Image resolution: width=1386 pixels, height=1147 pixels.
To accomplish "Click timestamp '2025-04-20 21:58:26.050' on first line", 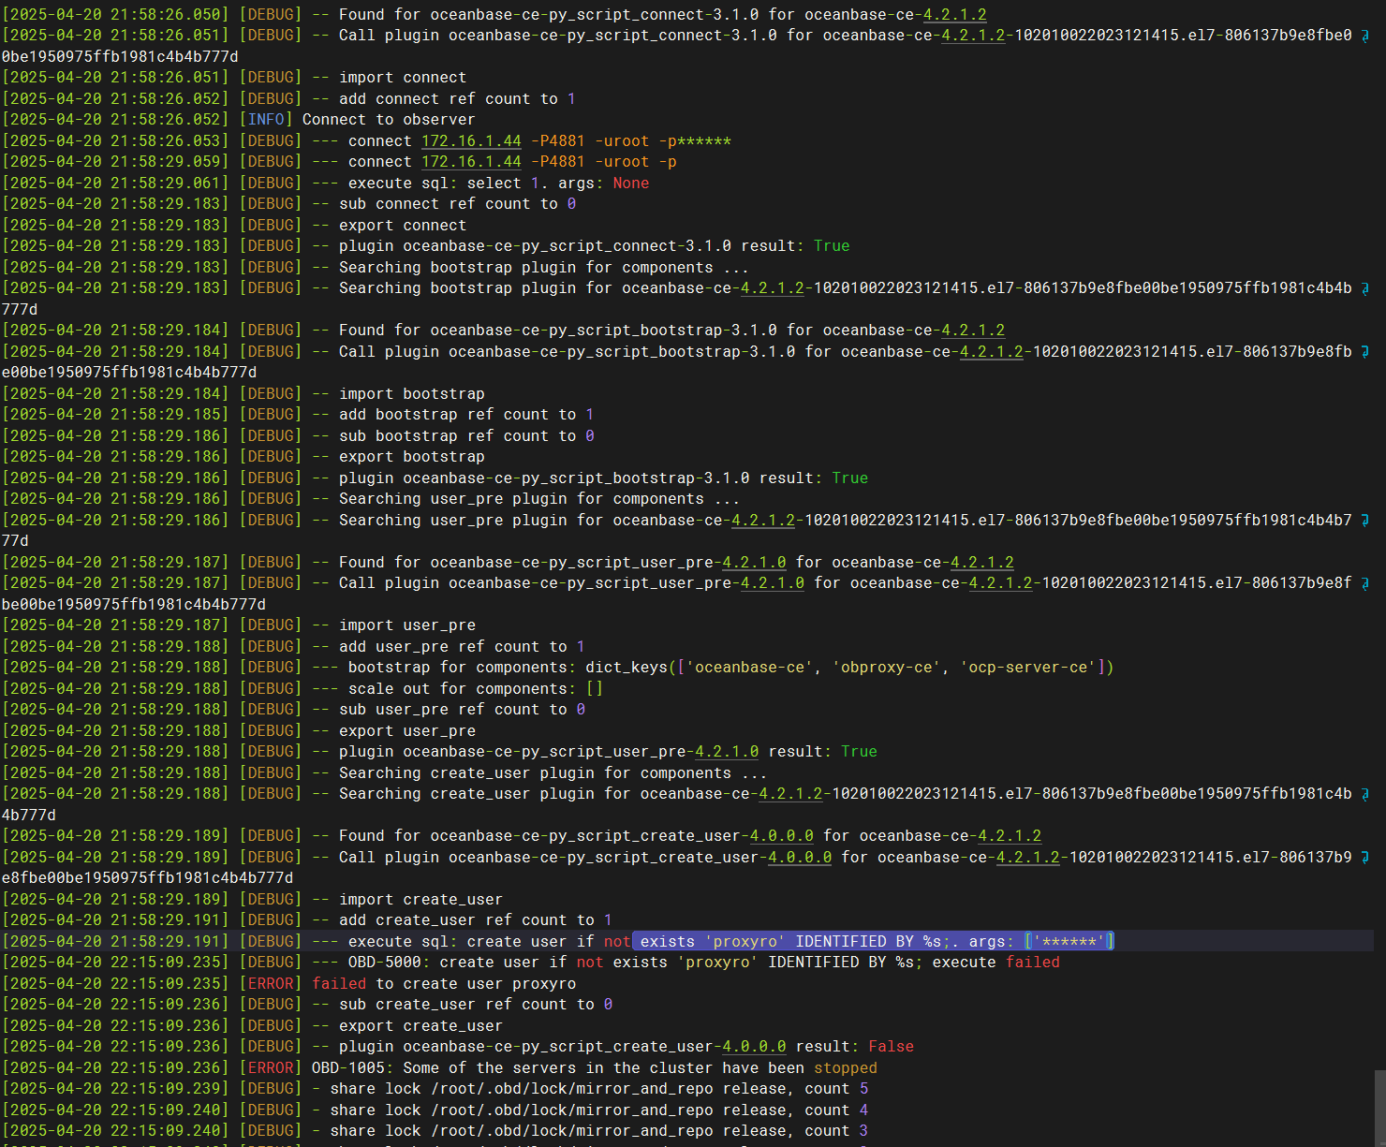I will click(115, 15).
